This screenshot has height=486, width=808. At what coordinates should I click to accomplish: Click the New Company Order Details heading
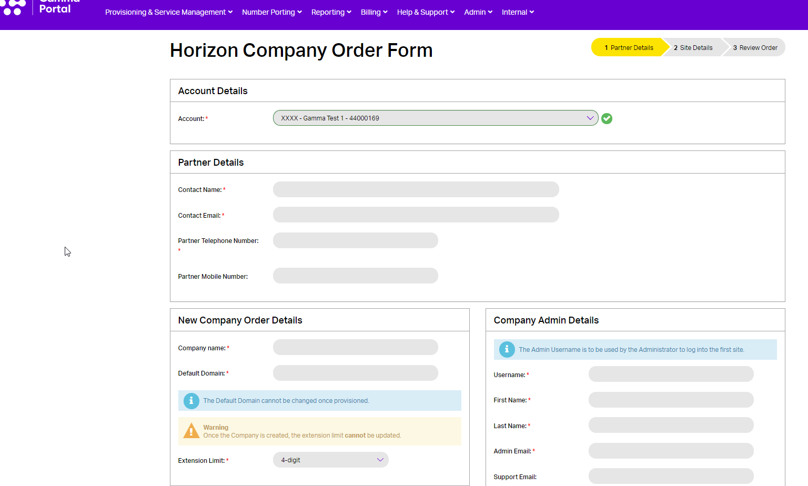tap(240, 320)
